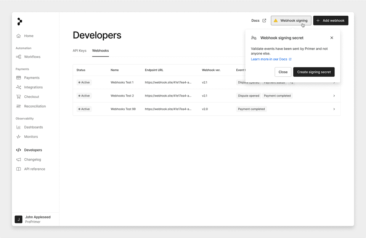Switch to the API Keys tab
The height and width of the screenshot is (238, 366).
79,51
